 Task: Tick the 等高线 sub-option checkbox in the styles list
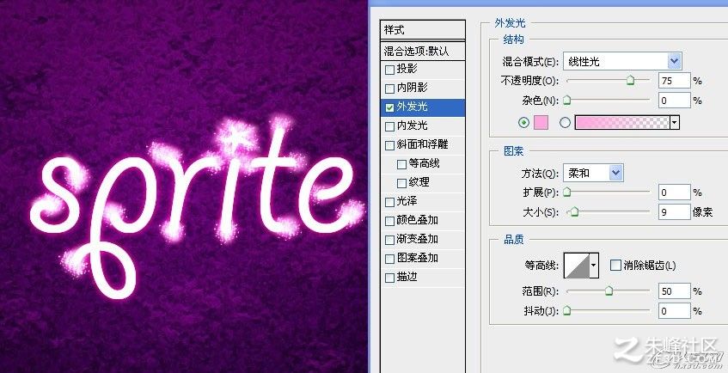tap(401, 164)
